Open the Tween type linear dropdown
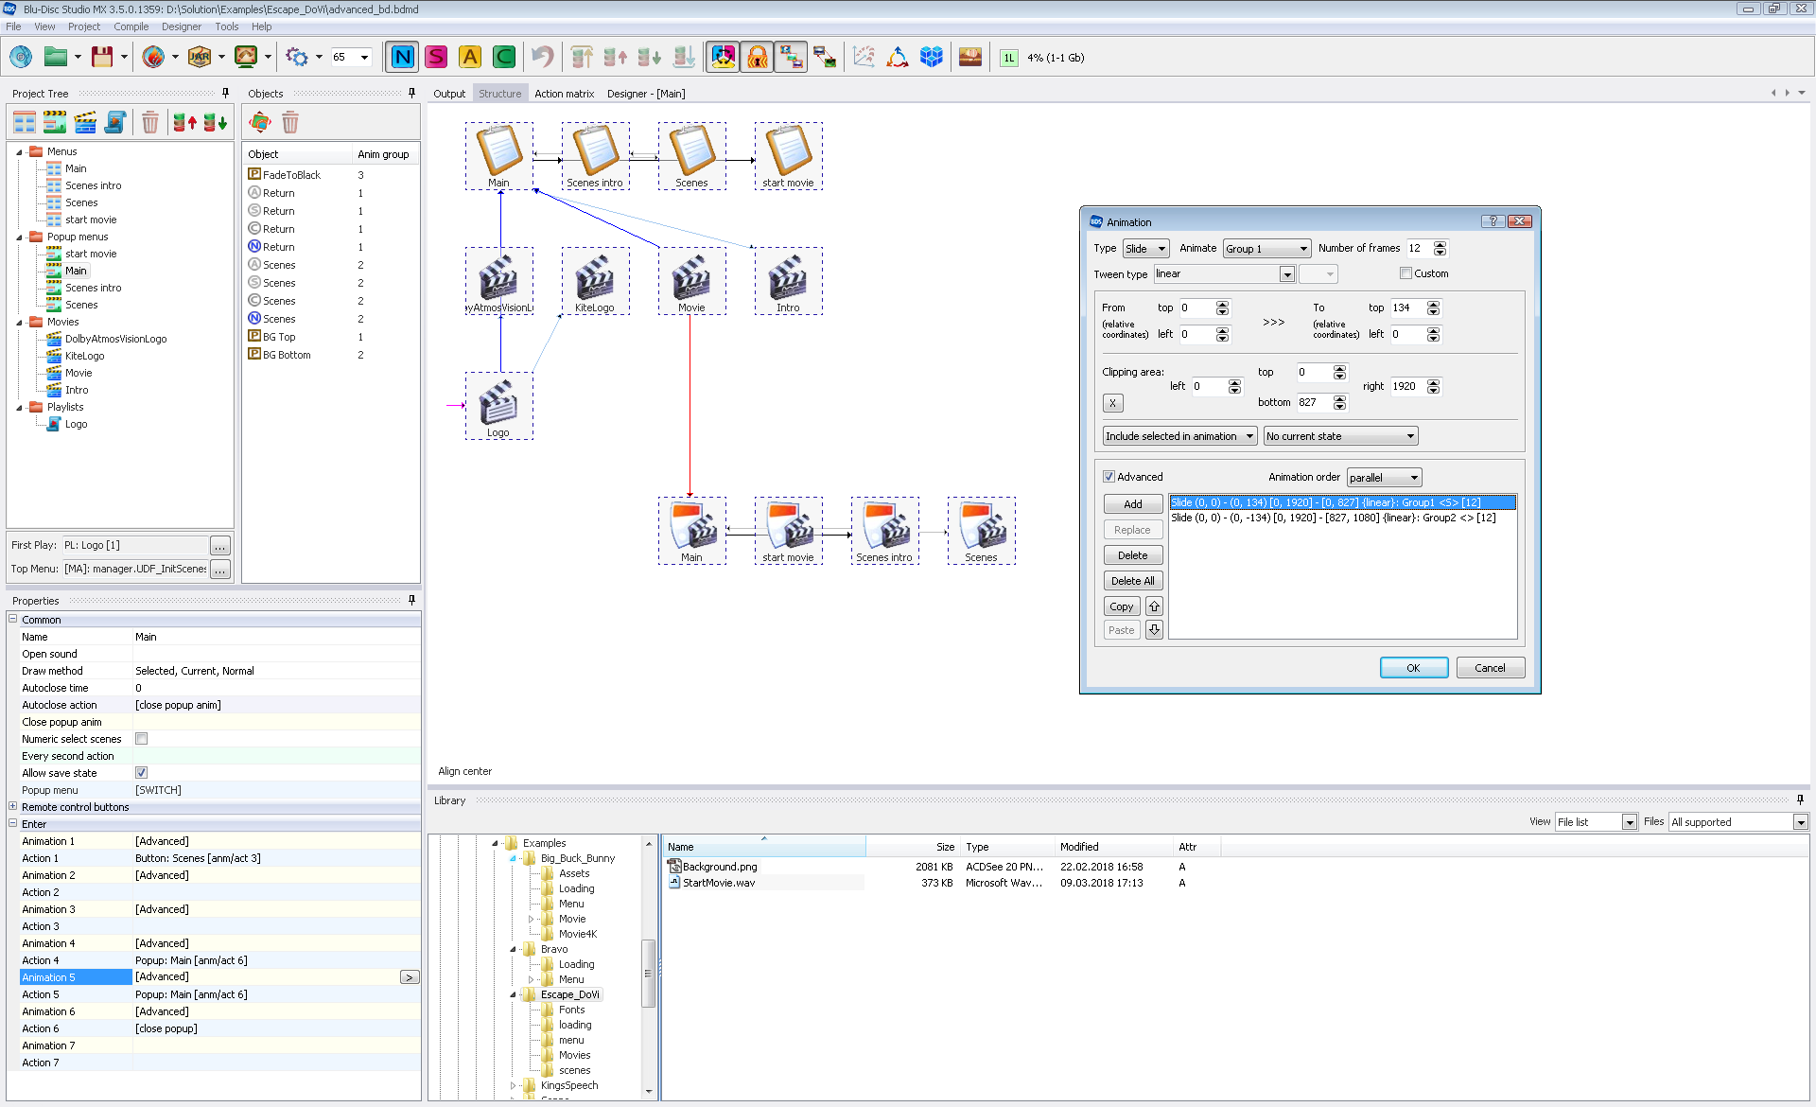 tap(1286, 274)
